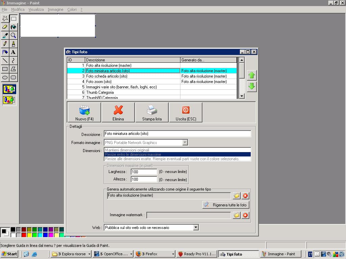Browse source type with the folder icon
The width and height of the screenshot is (346, 259).
tap(237, 195)
